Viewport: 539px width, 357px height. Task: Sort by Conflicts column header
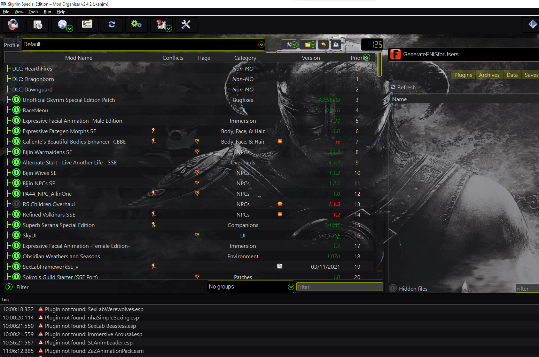tap(173, 58)
